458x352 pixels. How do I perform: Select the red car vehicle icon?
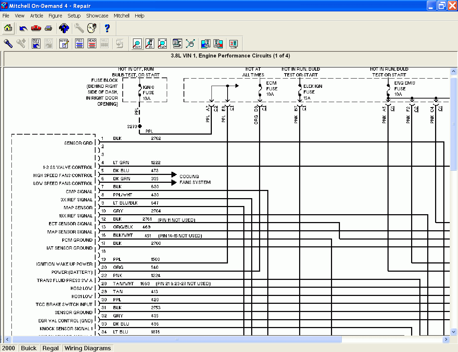(x=36, y=28)
